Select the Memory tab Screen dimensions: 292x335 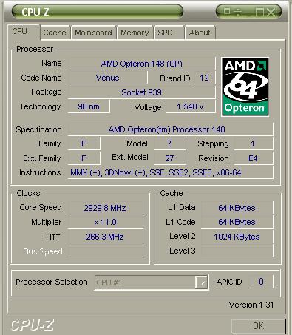pyautogui.click(x=135, y=33)
